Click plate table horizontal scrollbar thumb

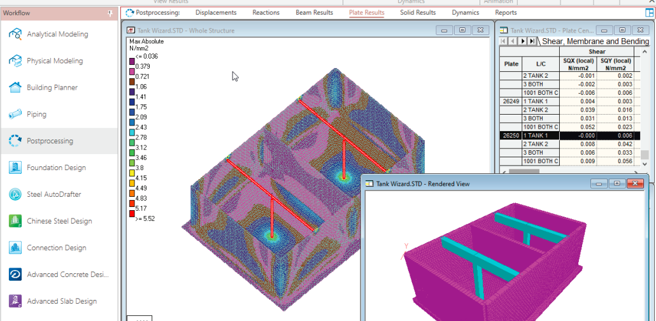click(524, 171)
